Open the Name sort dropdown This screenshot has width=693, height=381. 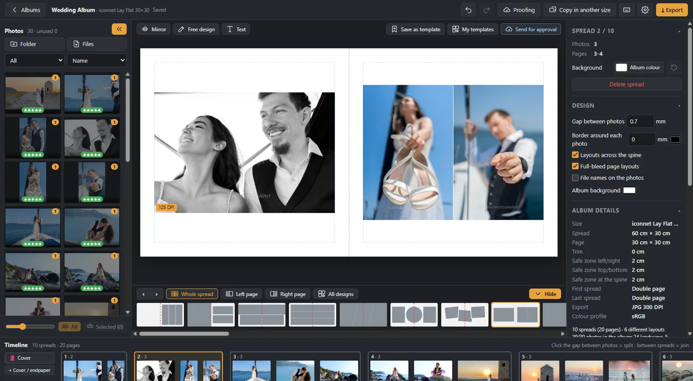(x=97, y=61)
